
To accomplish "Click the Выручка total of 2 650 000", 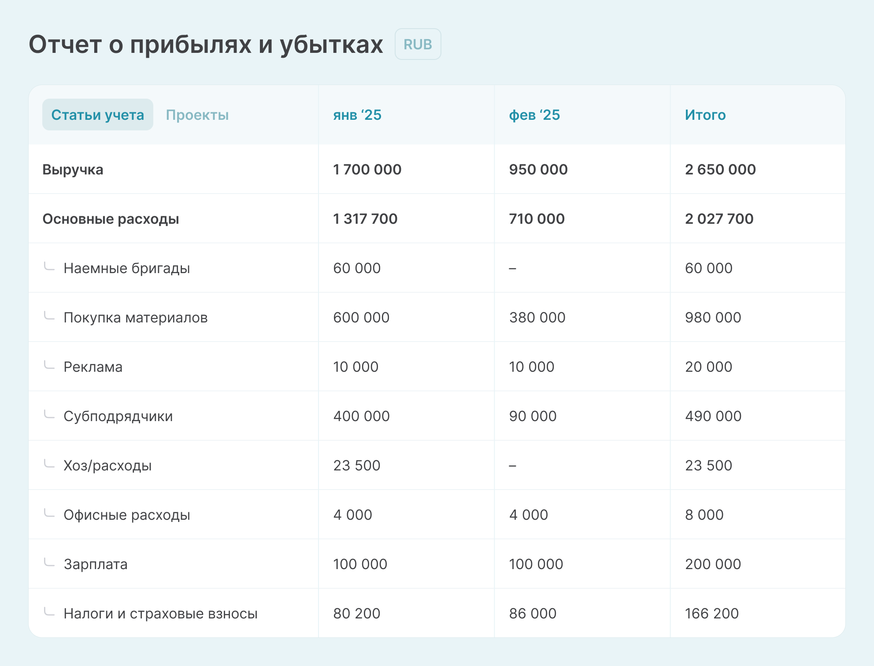I will (x=720, y=170).
